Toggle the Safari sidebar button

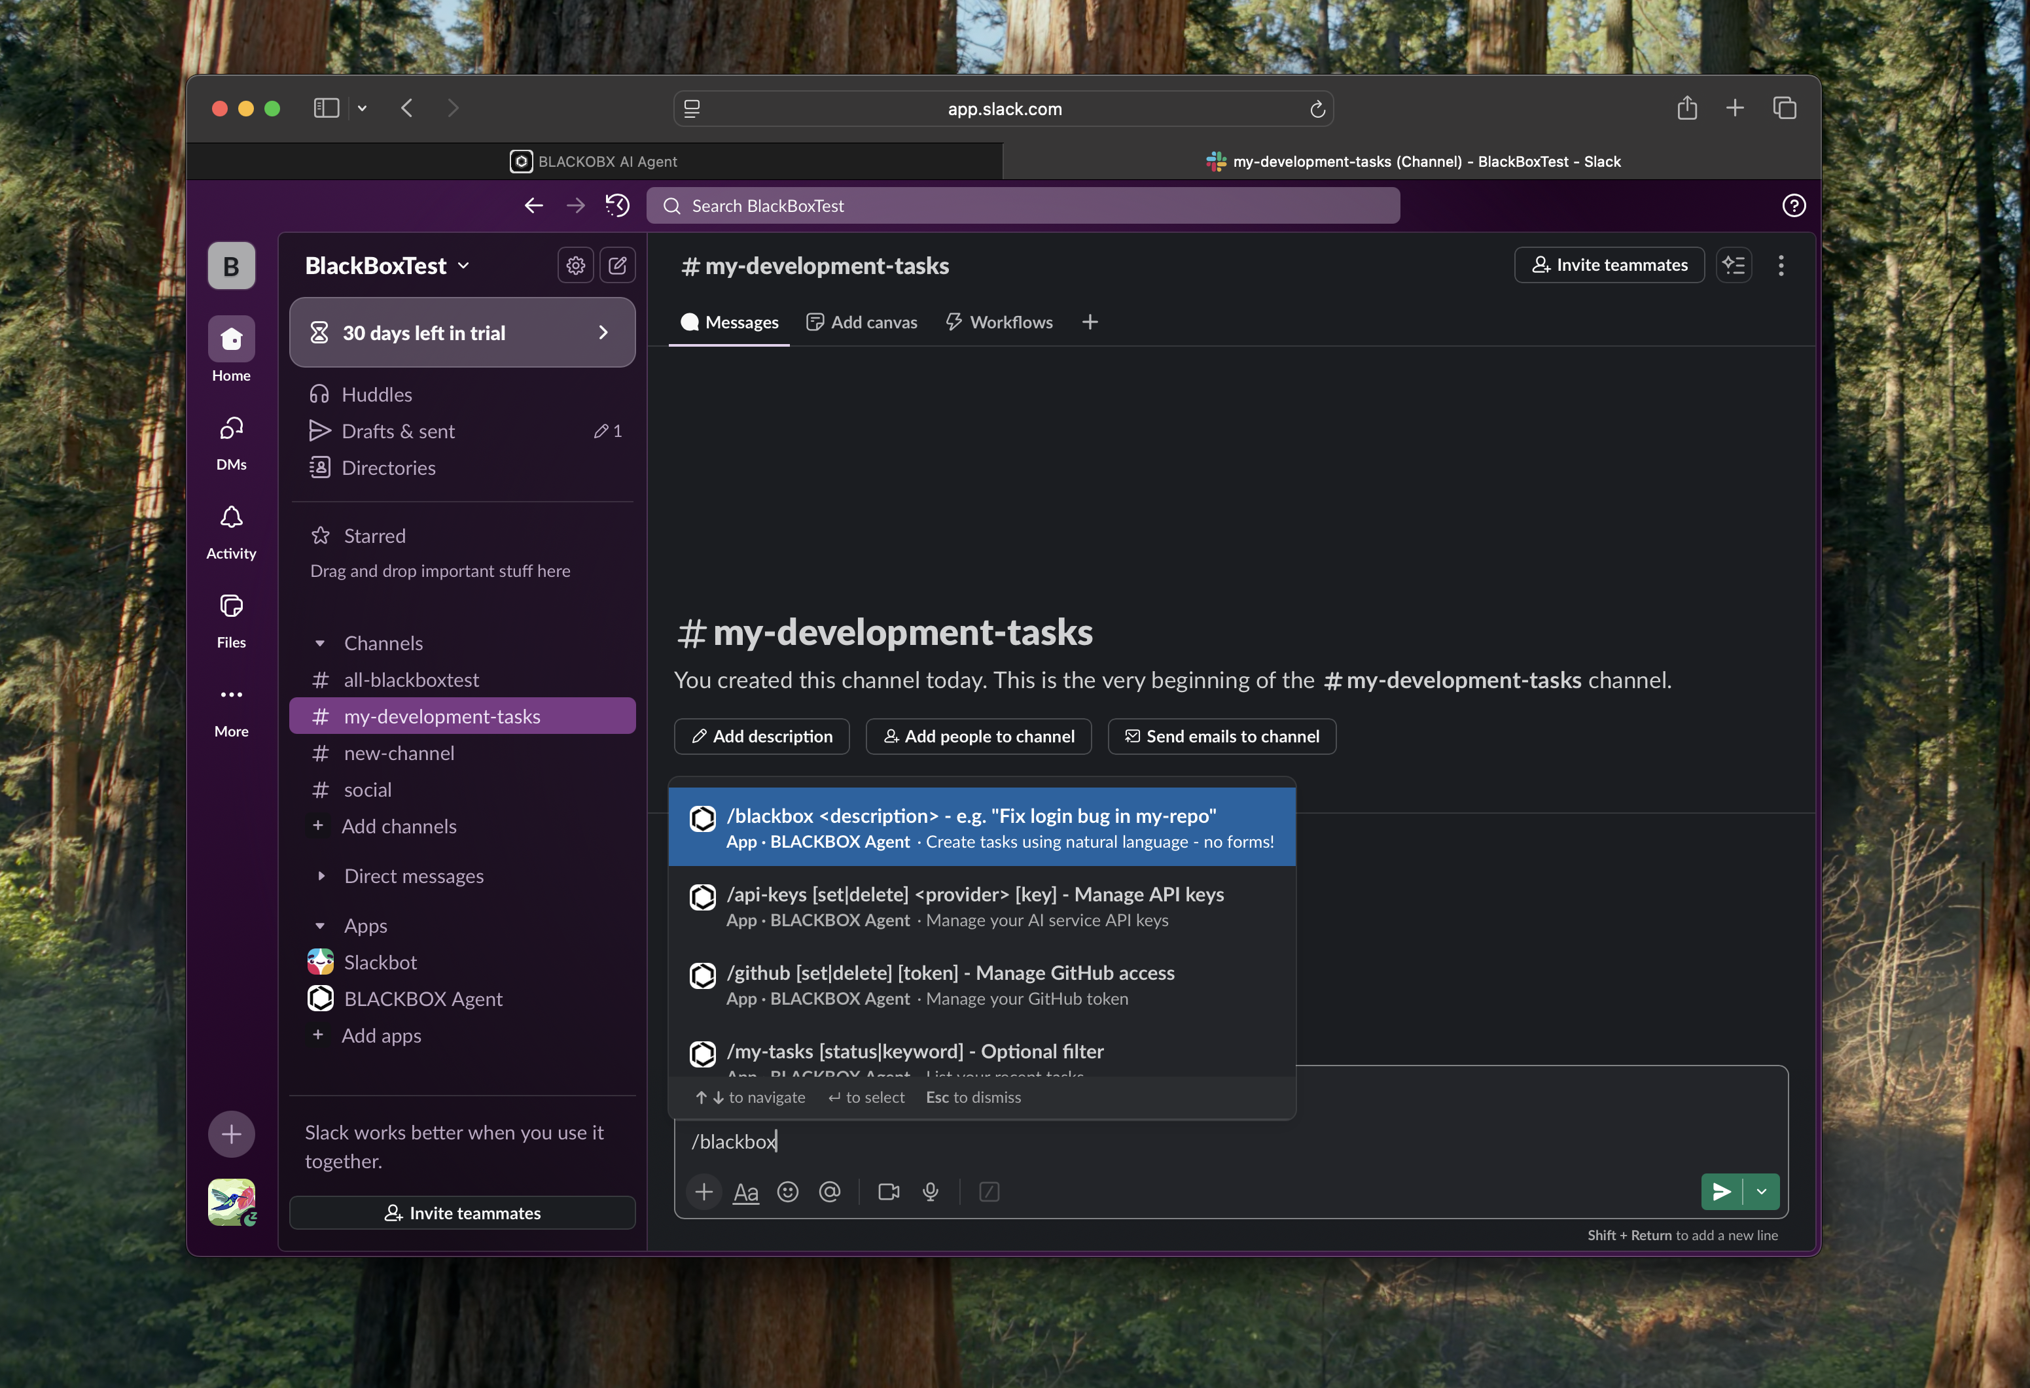326,108
